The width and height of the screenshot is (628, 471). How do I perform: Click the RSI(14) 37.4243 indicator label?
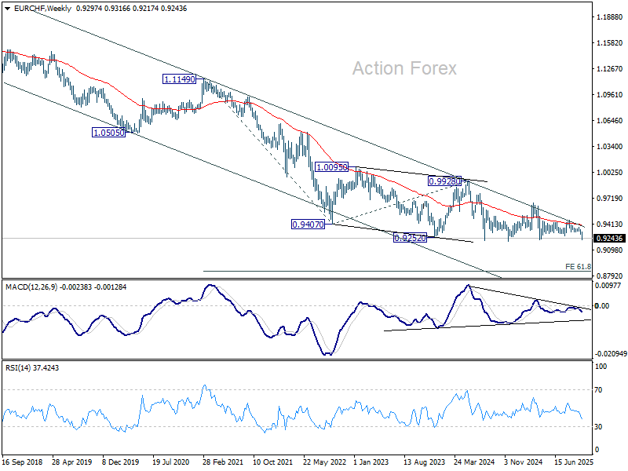click(32, 367)
